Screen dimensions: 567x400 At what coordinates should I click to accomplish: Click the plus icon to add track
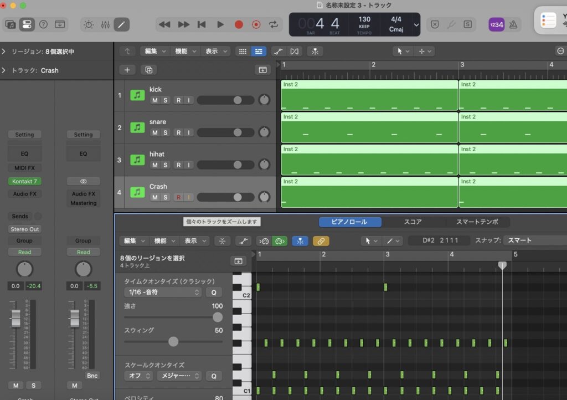pyautogui.click(x=127, y=70)
